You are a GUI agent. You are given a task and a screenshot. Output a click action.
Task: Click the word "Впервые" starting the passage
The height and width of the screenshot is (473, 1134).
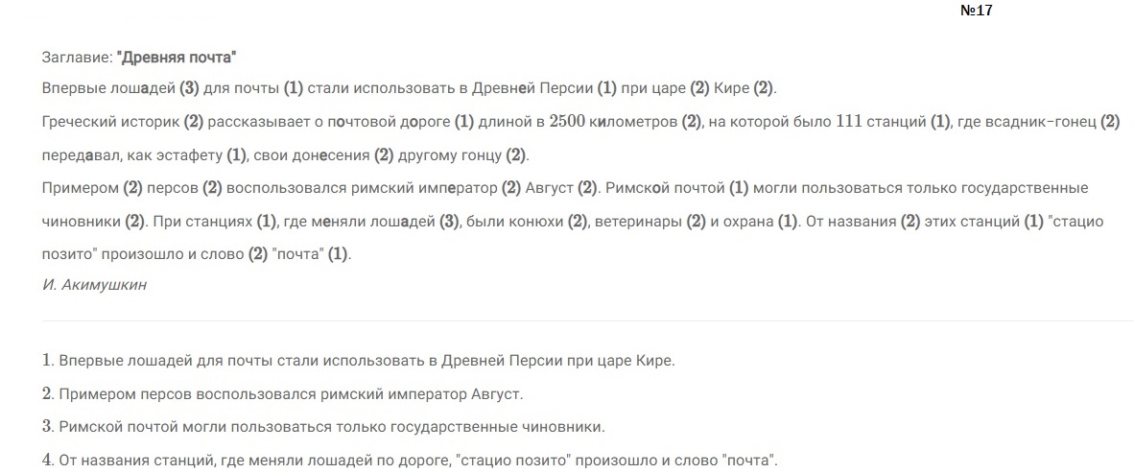coord(67,89)
